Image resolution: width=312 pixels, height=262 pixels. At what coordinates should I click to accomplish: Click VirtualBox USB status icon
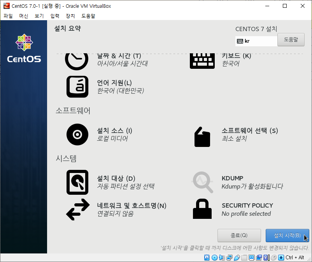tap(237, 258)
